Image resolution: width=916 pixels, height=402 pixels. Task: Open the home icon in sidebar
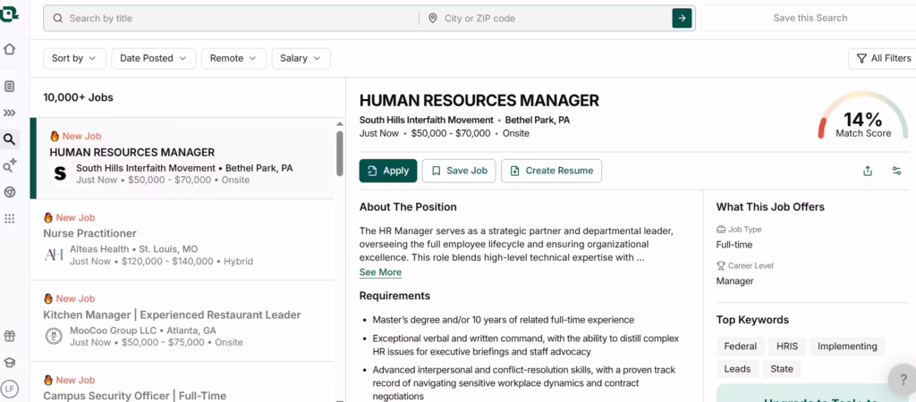[x=9, y=50]
